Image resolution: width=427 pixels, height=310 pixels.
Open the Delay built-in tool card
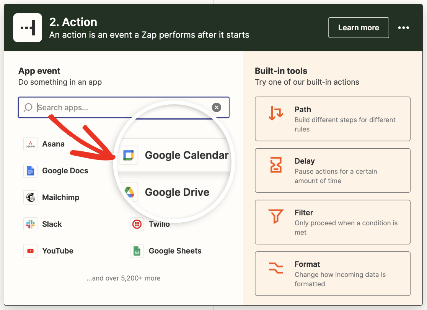pyautogui.click(x=332, y=171)
